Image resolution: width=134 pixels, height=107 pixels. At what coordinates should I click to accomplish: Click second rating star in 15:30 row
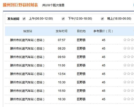point(129,82)
